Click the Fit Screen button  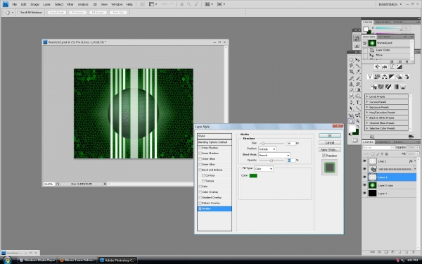tap(77, 13)
